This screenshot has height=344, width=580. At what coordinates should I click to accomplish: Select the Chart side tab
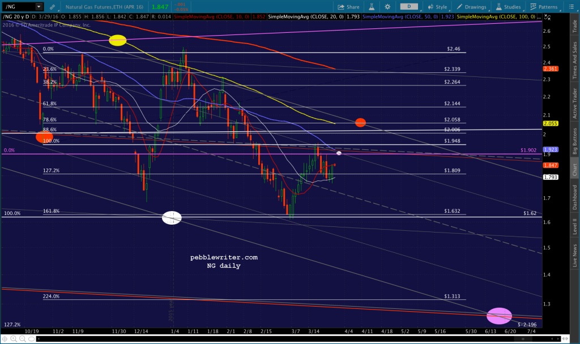(x=575, y=170)
